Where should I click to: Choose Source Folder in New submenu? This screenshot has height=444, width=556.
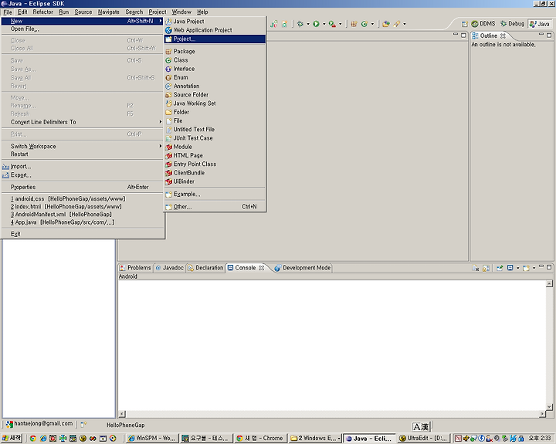point(215,95)
